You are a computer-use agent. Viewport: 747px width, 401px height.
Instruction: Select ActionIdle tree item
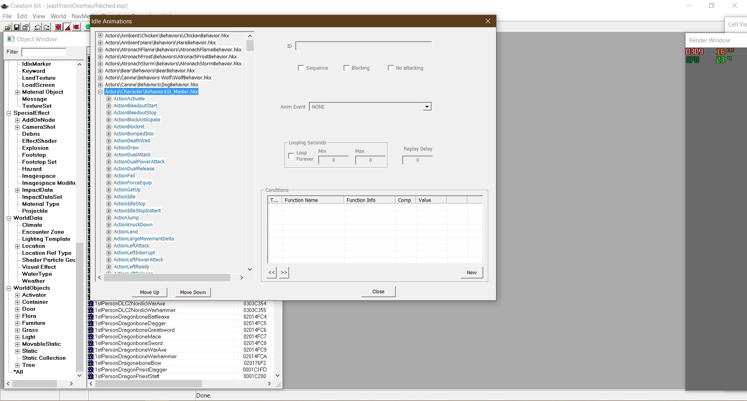tap(124, 197)
